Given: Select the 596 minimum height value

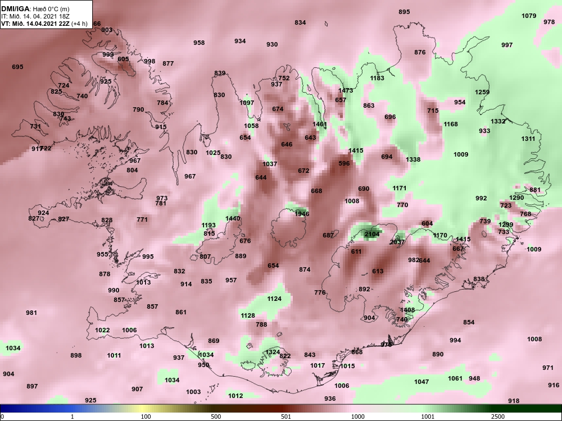Looking at the screenshot, I should 344,163.
